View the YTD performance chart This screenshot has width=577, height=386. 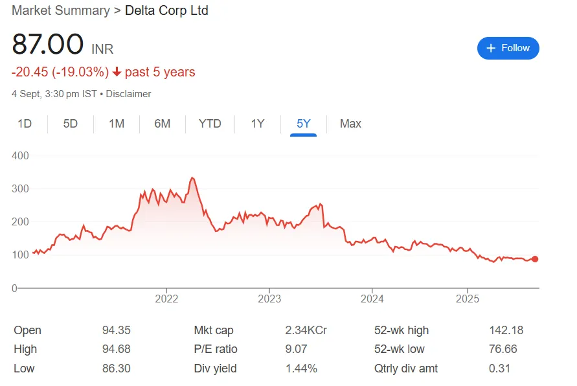point(210,123)
